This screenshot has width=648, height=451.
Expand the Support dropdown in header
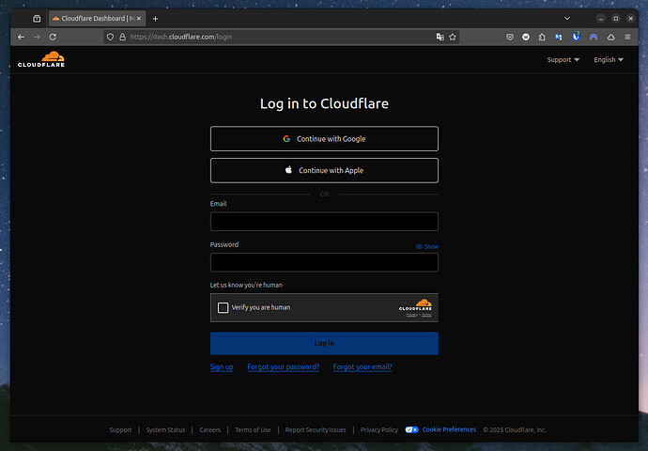click(x=563, y=59)
